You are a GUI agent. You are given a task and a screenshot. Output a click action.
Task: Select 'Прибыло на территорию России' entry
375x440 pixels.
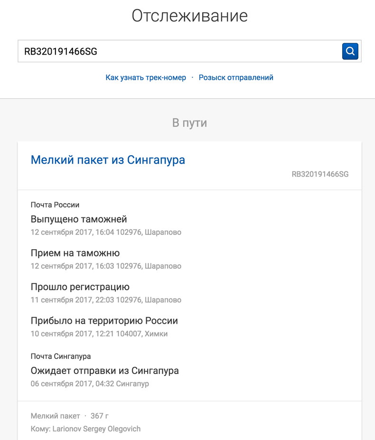[104, 320]
